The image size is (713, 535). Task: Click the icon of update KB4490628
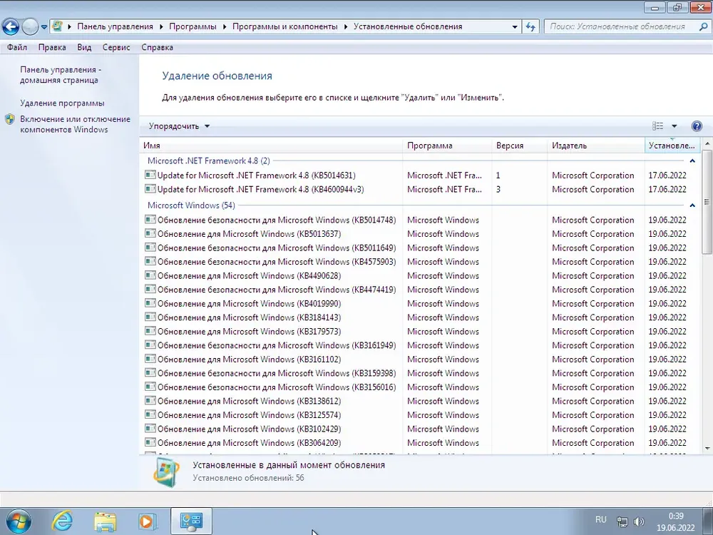click(x=150, y=275)
